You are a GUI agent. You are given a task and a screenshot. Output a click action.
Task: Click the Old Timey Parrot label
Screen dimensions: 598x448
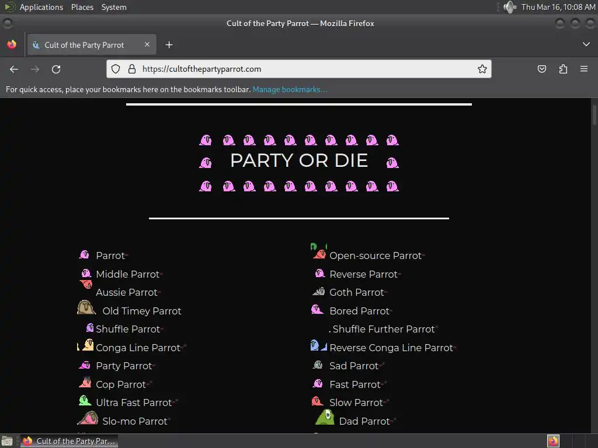coord(142,311)
